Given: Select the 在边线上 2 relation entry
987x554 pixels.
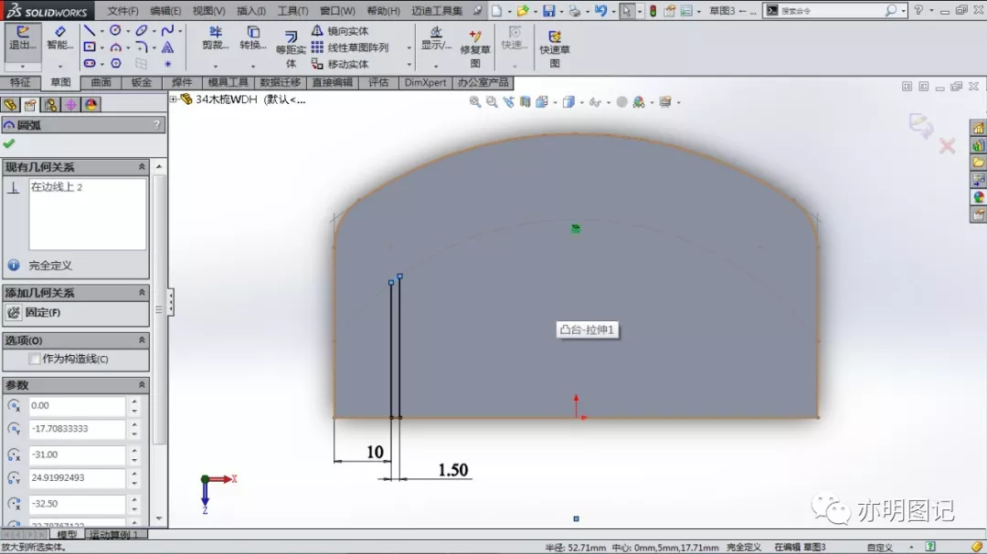Looking at the screenshot, I should tap(57, 187).
